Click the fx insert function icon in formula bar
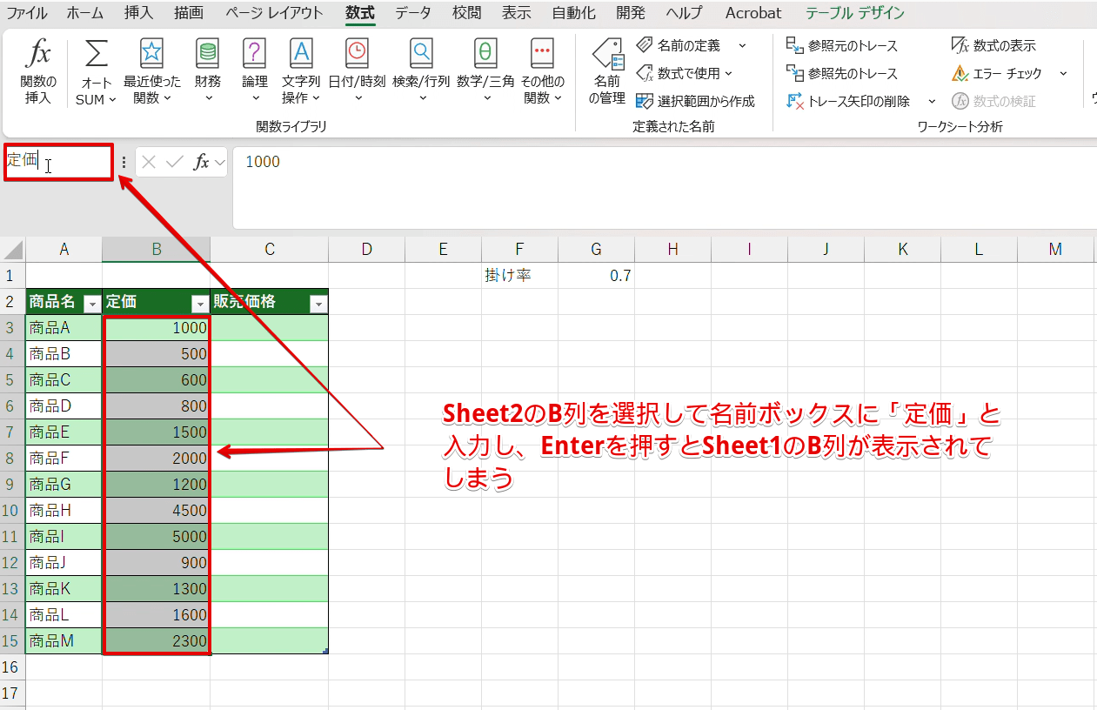1097x710 pixels. [201, 162]
